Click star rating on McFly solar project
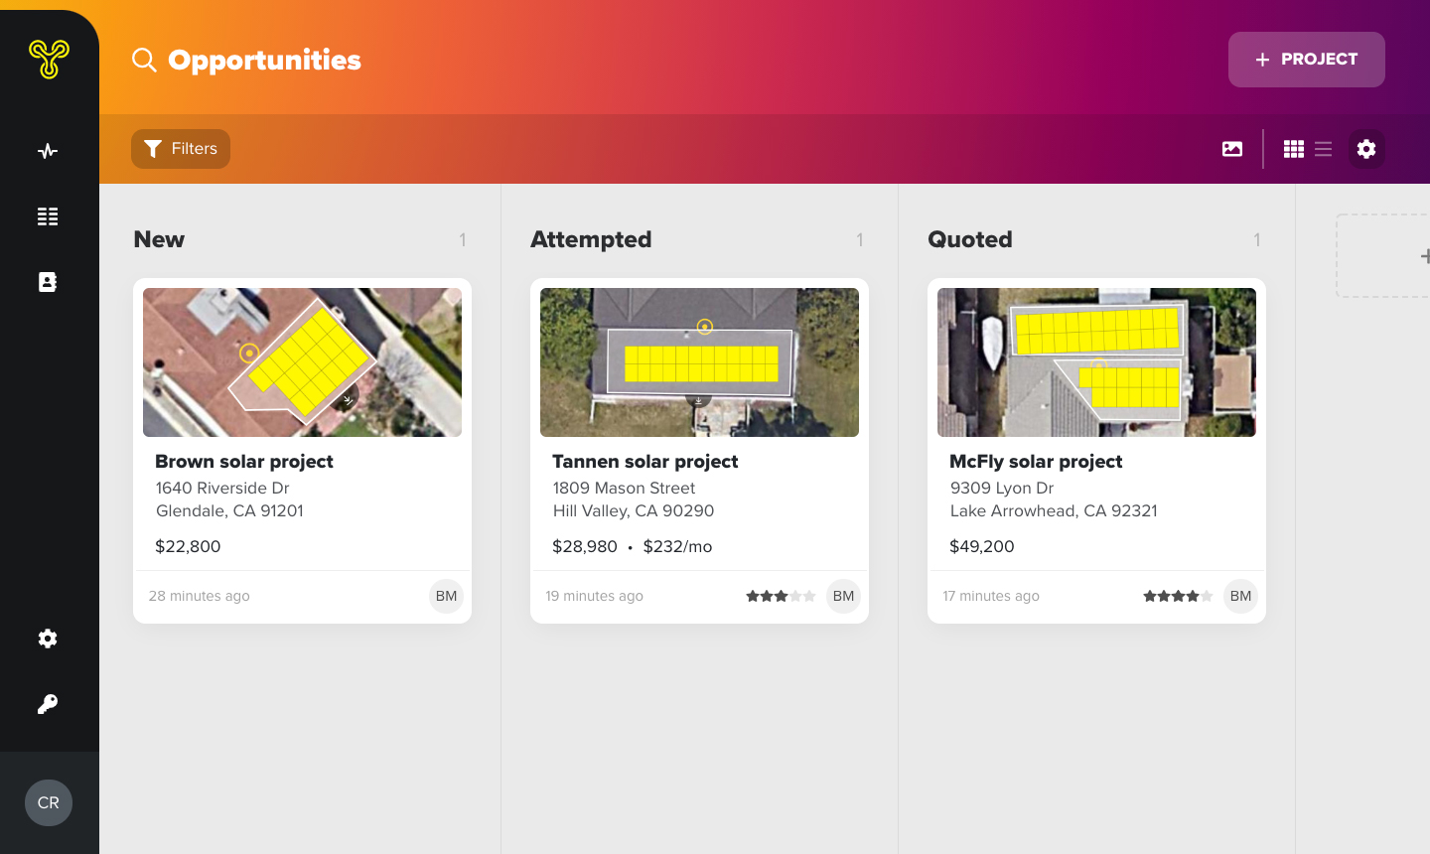This screenshot has height=854, width=1430. pos(1178,596)
